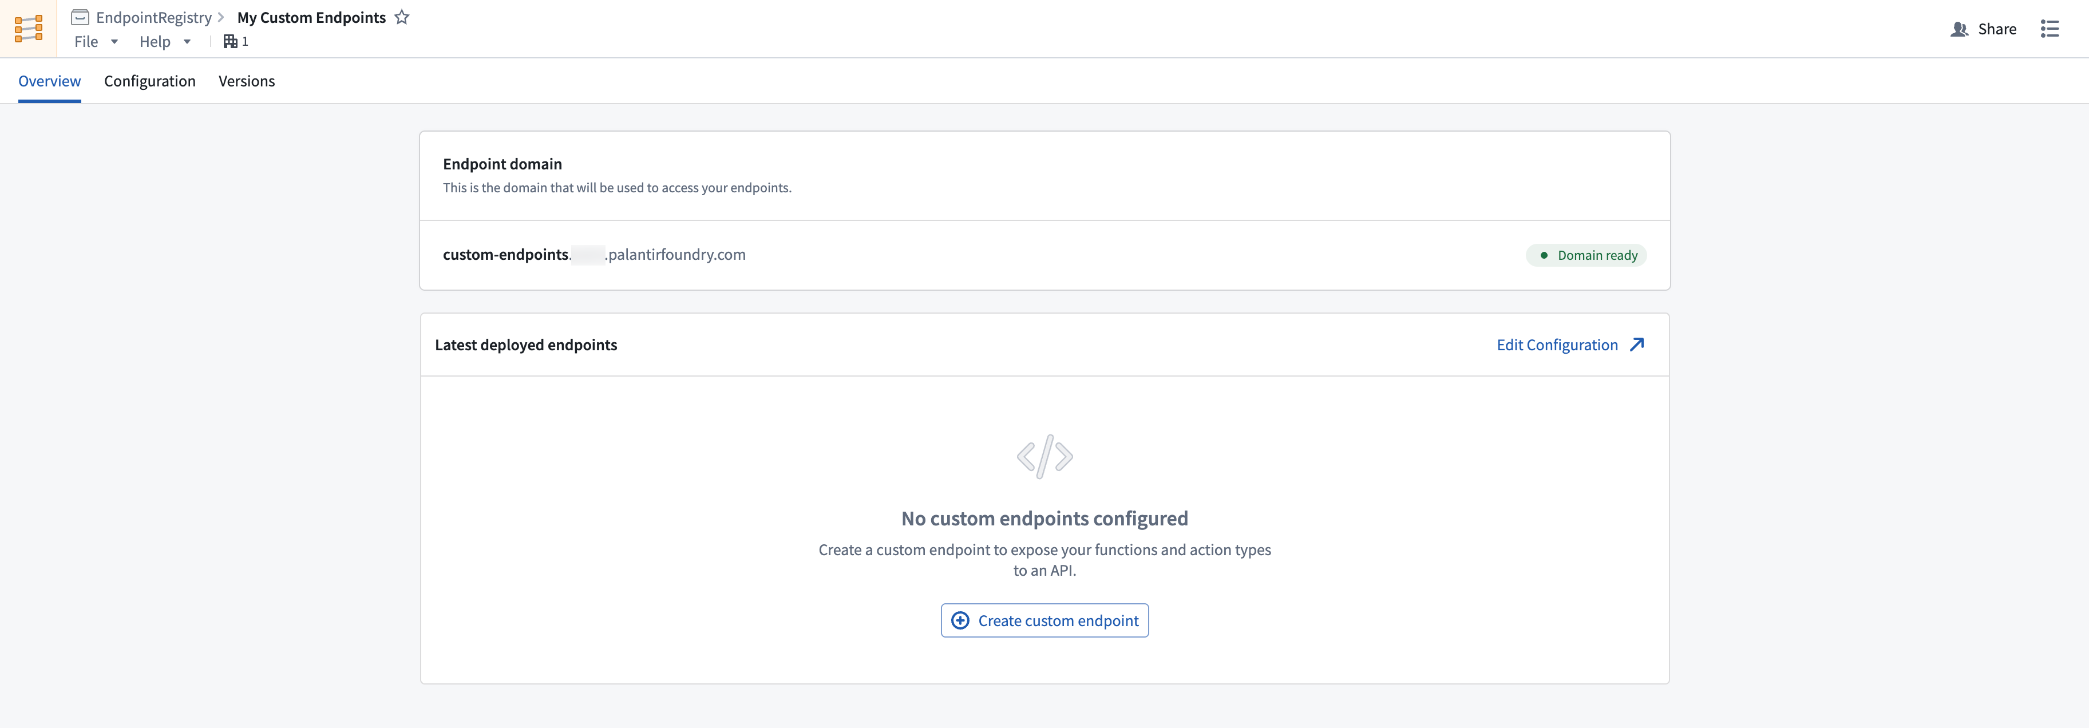Click the people icon next to Share
Viewport: 2089px width, 728px height.
pyautogui.click(x=1961, y=29)
